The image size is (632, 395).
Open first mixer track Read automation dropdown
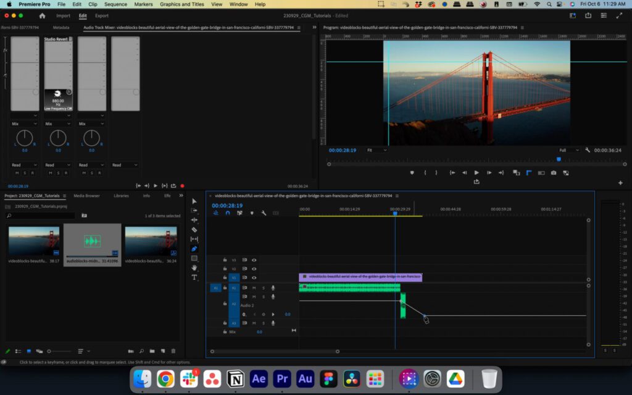pyautogui.click(x=25, y=165)
